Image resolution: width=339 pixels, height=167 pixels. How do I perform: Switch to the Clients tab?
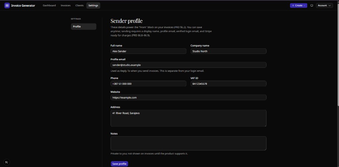click(79, 5)
